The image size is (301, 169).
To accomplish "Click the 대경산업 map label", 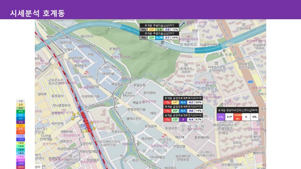I will [x=66, y=42].
